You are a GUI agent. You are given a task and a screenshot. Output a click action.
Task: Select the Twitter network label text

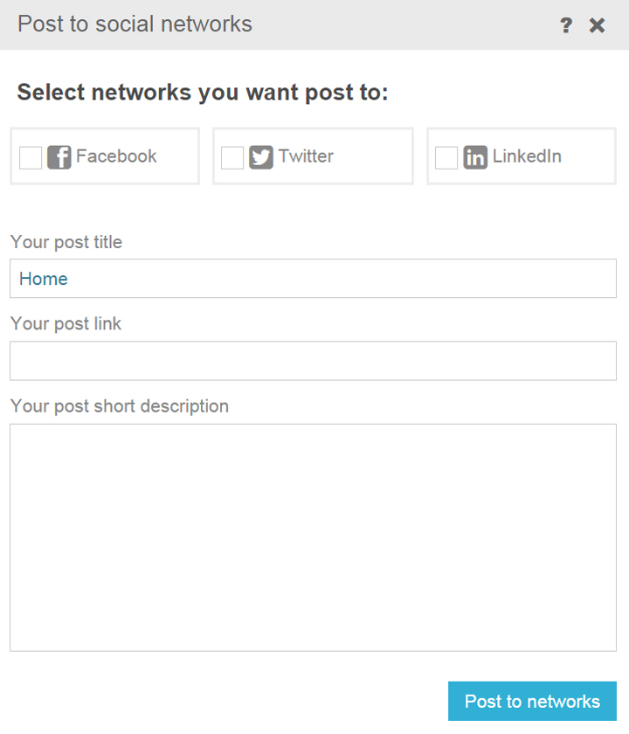[306, 156]
